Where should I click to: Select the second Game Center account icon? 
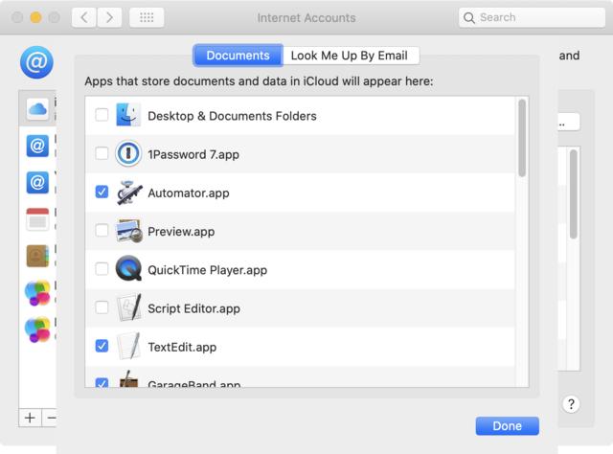37,329
